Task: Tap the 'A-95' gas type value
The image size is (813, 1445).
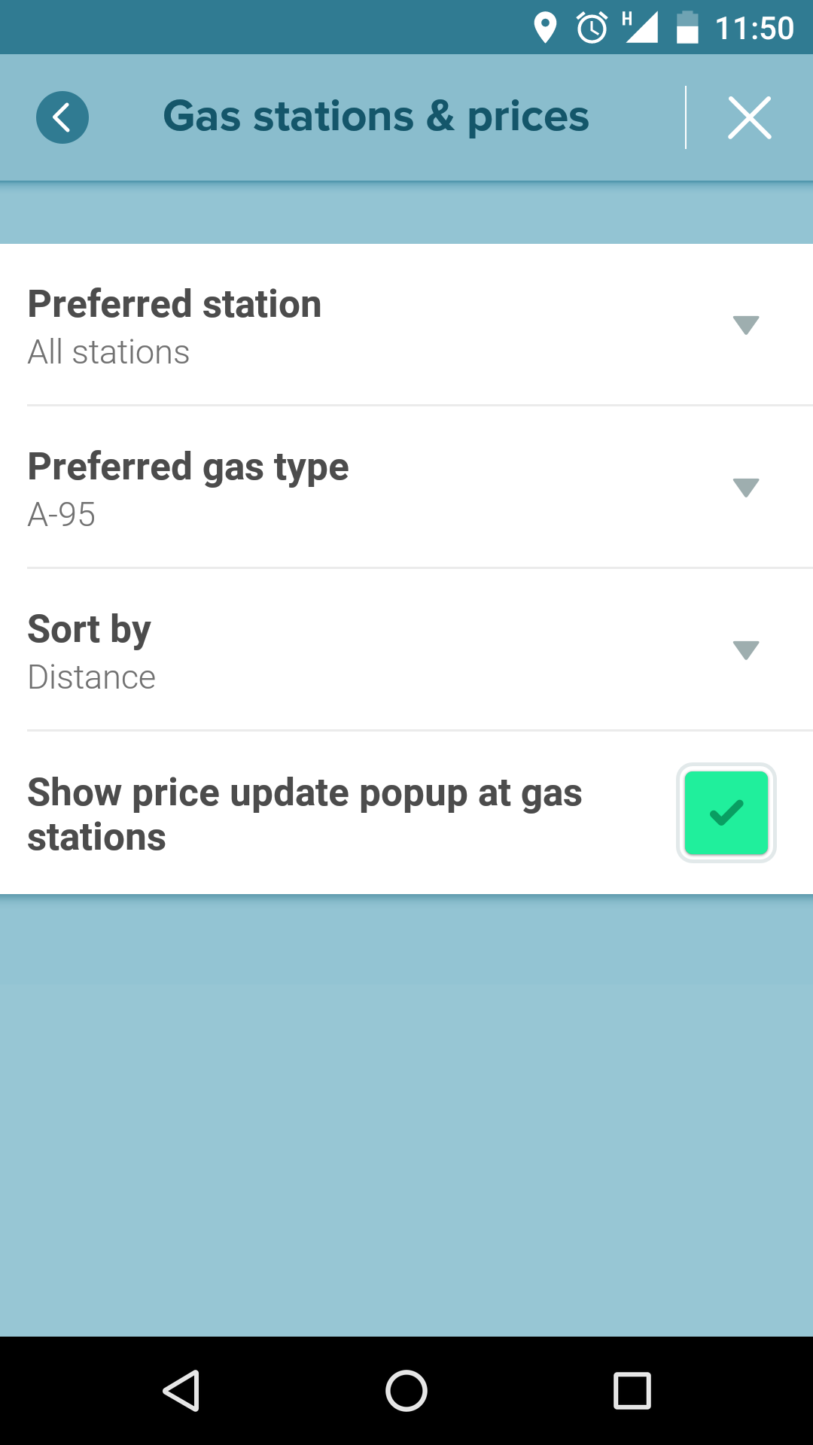Action: click(x=62, y=515)
